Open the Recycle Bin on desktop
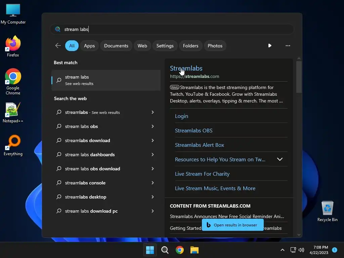344x258 pixels. point(327,211)
